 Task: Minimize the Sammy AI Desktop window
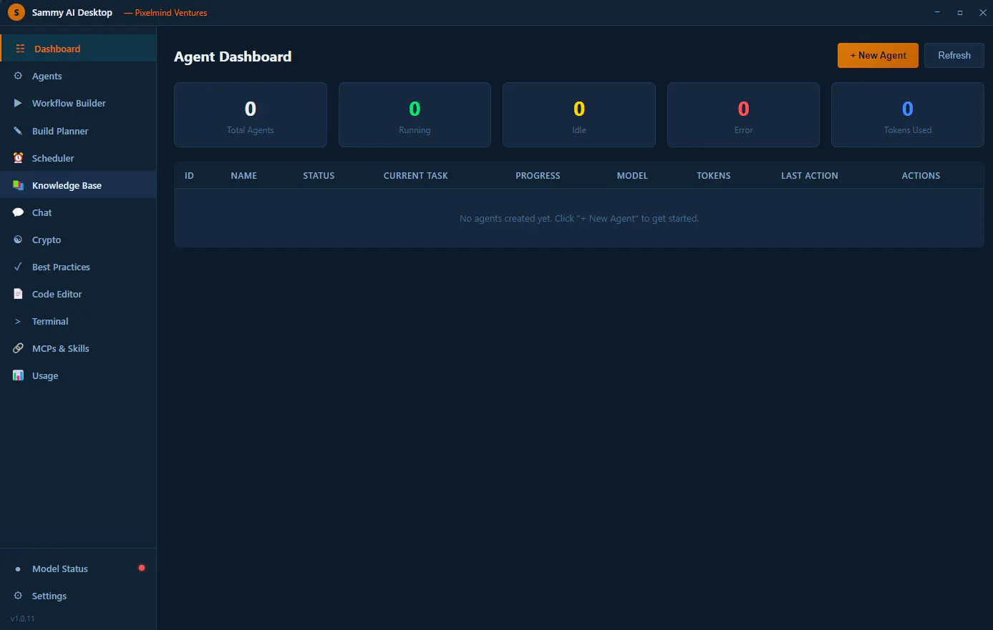(937, 12)
